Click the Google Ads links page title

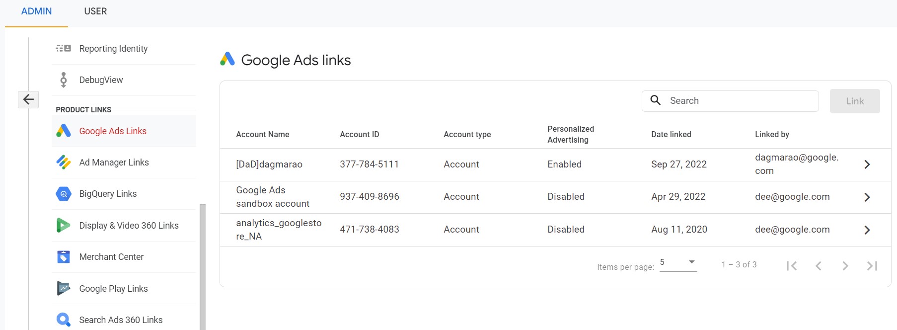coord(296,60)
